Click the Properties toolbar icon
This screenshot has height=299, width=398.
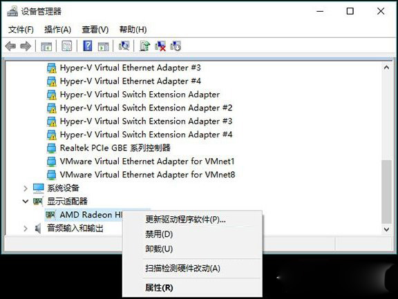67,46
